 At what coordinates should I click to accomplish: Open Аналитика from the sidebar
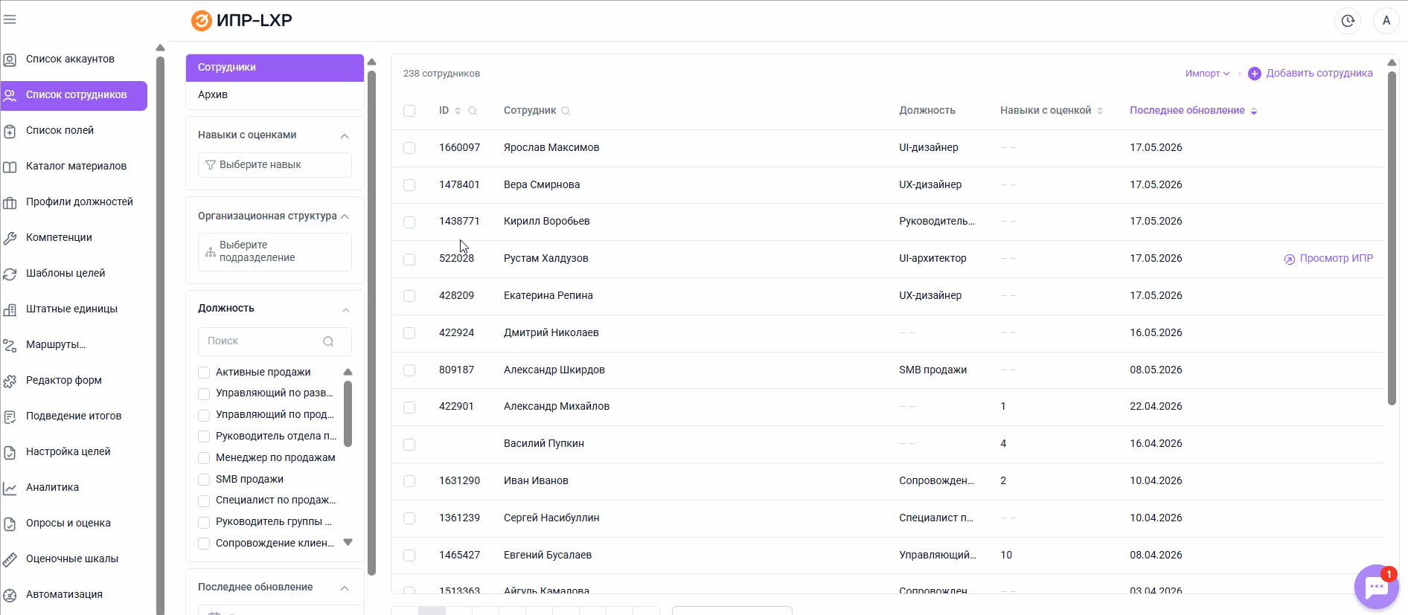(x=52, y=488)
